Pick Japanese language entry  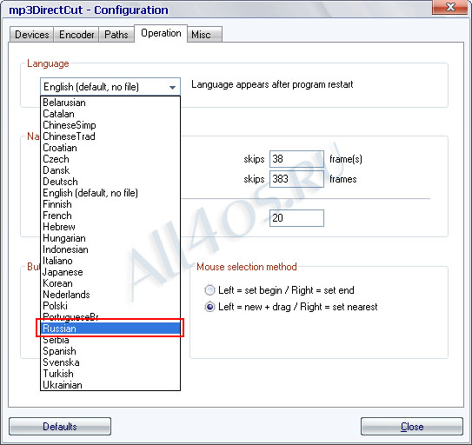tap(110, 272)
